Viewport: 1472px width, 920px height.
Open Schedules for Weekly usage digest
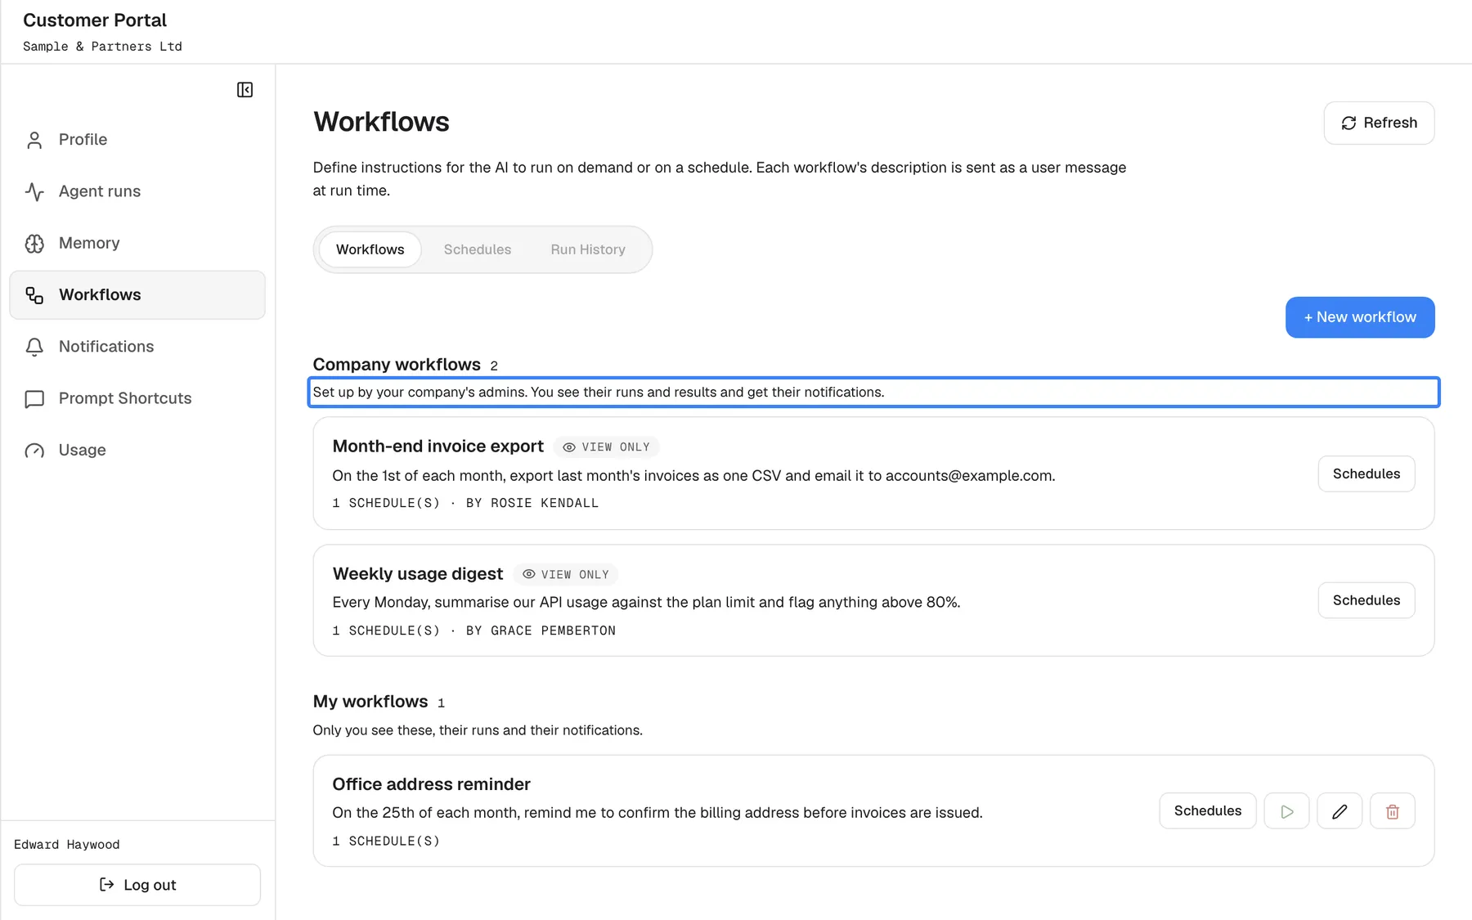pyautogui.click(x=1367, y=600)
